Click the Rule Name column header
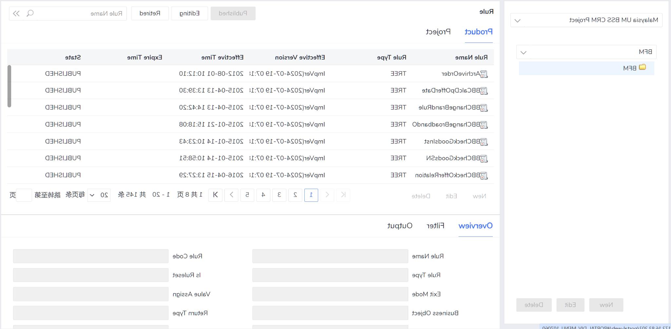 click(471, 58)
